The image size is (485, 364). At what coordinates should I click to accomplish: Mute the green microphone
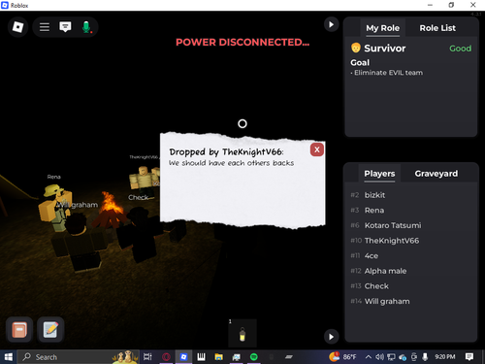[86, 27]
